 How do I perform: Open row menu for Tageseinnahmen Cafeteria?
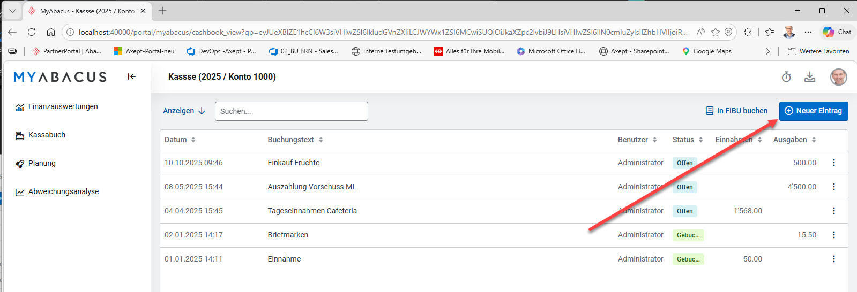coord(834,211)
